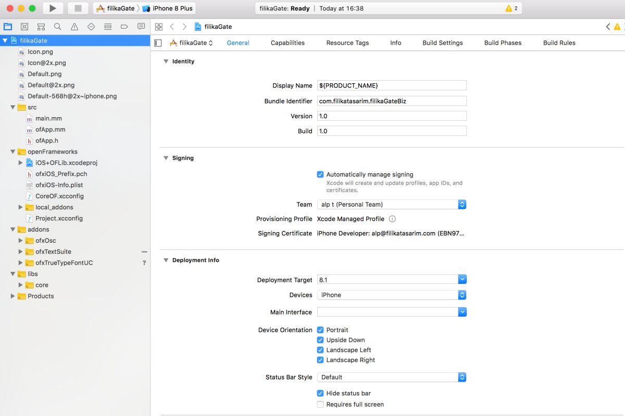Jump to previous issue arrow at right
Screen dimensions: 625x416
tap(608, 27)
